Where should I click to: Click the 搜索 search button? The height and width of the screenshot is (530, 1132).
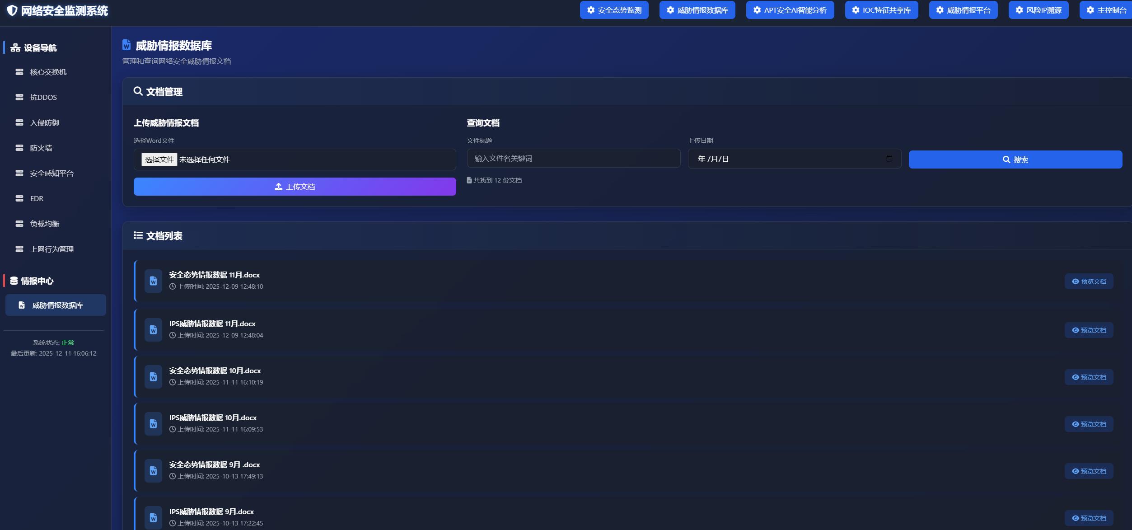1015,159
